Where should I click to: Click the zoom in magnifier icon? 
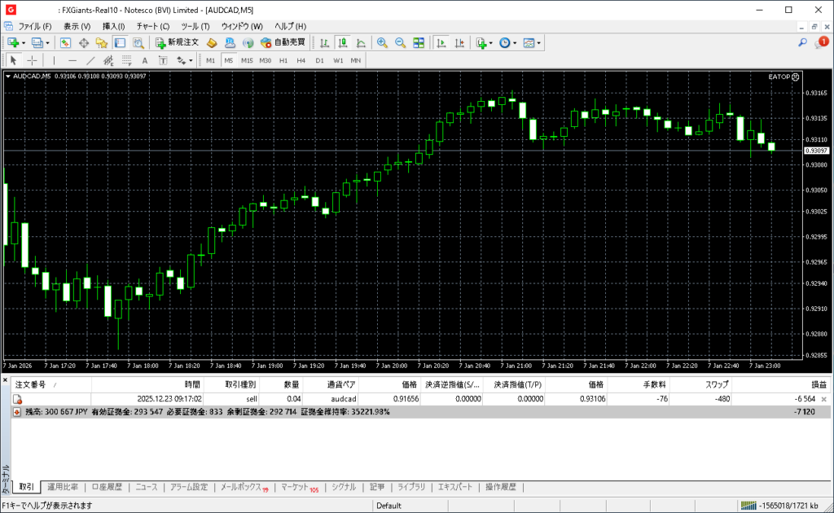pos(381,42)
